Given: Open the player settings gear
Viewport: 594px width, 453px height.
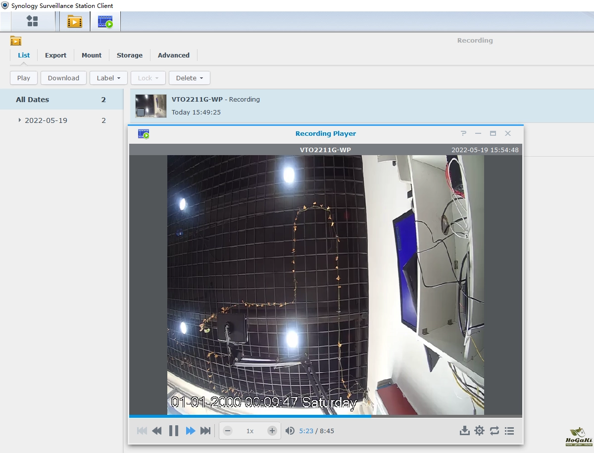Looking at the screenshot, I should (479, 431).
